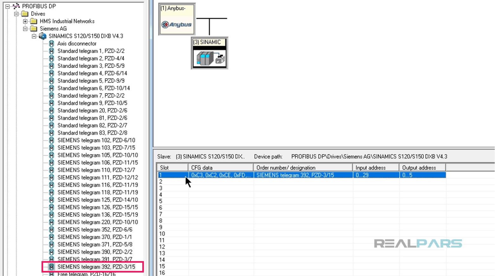Select Axis disconnector tree label
This screenshot has height=276, width=495.
[77, 44]
